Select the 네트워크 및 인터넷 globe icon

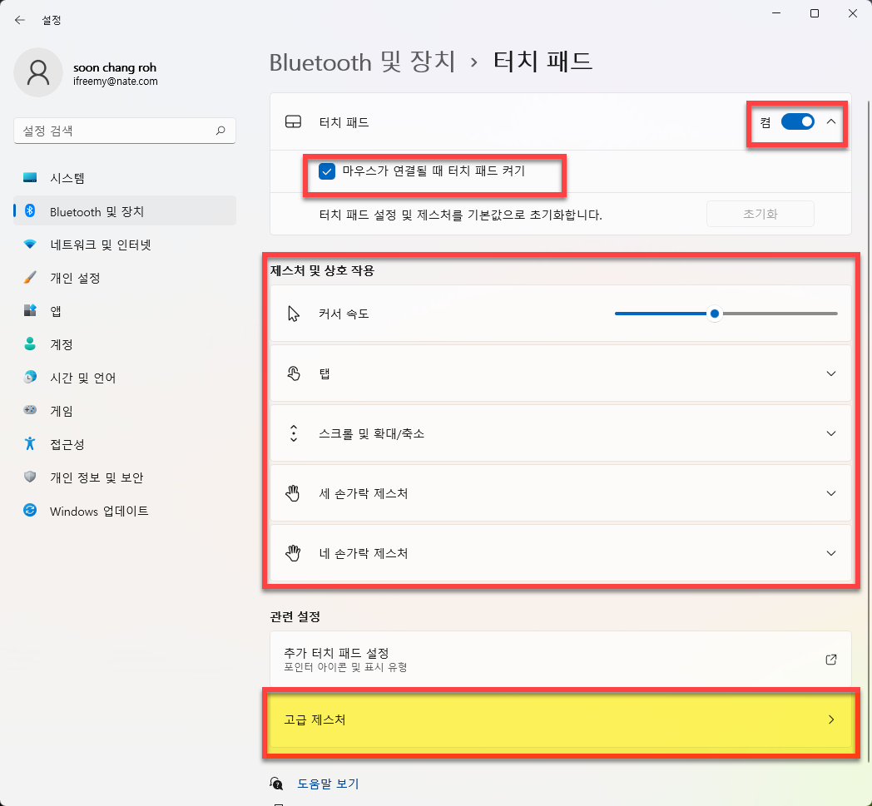pos(28,244)
